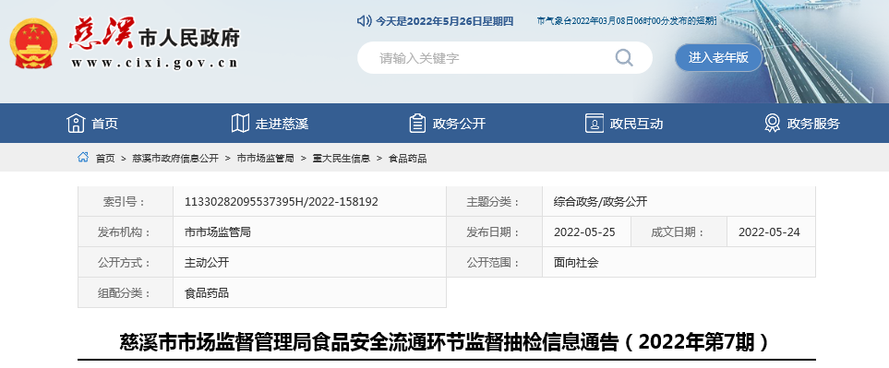Click the breadcrumb home icon
The height and width of the screenshot is (368, 889).
point(83,158)
